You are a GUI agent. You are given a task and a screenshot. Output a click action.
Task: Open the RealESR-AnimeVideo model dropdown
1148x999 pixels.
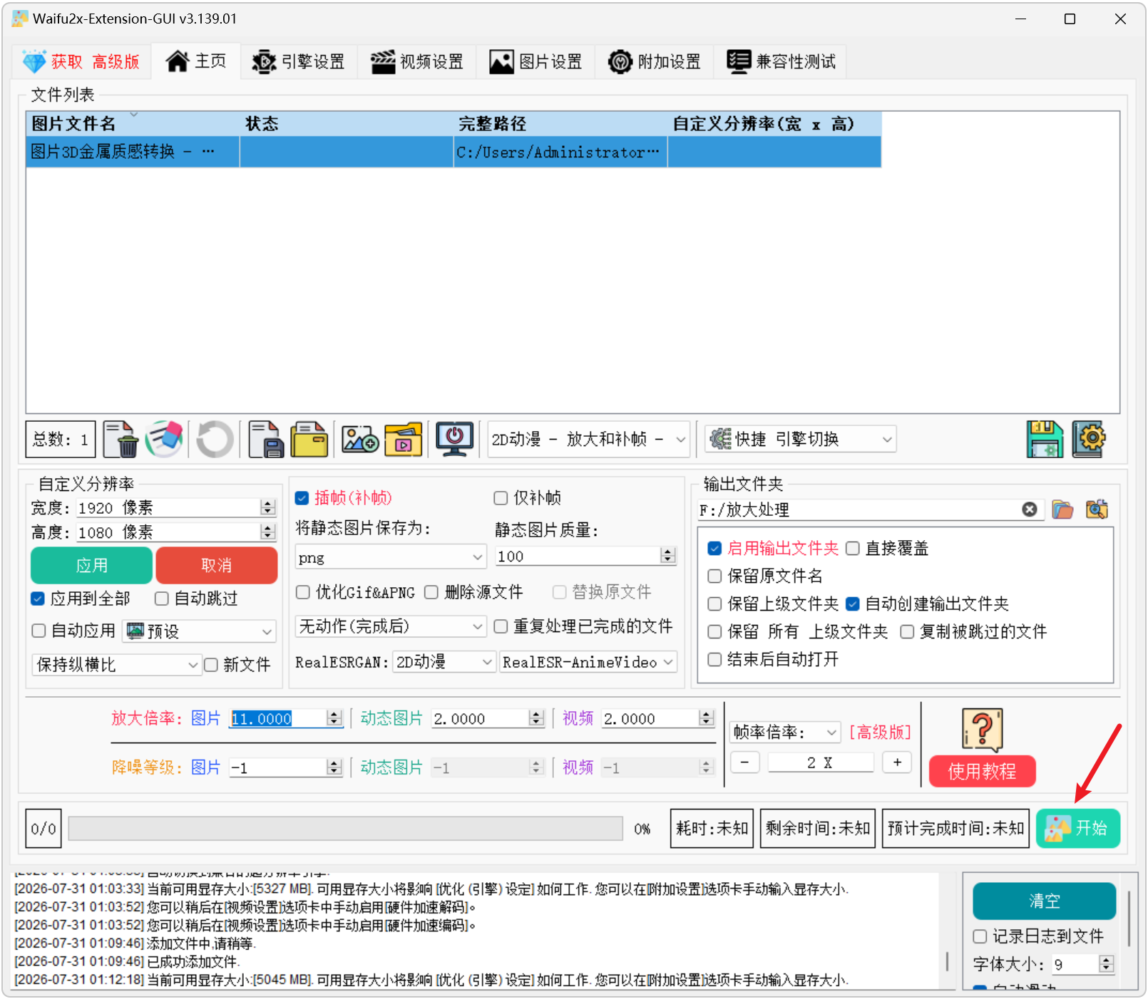click(588, 662)
